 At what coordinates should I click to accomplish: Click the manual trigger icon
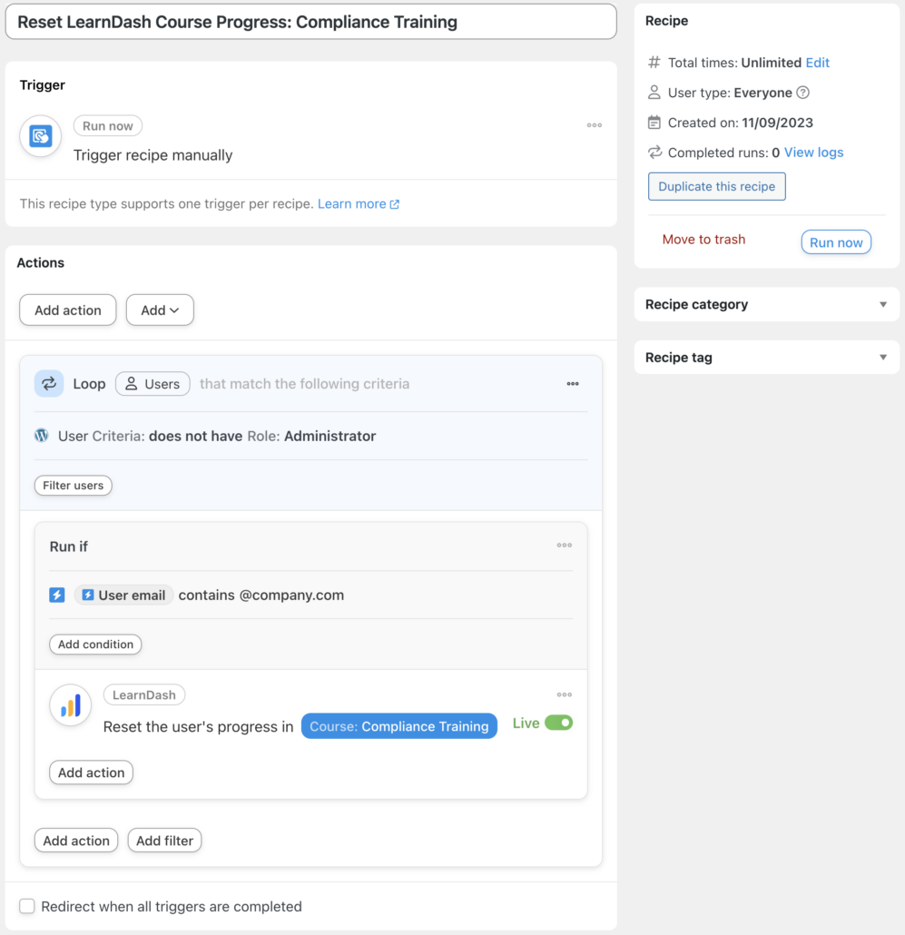[40, 134]
